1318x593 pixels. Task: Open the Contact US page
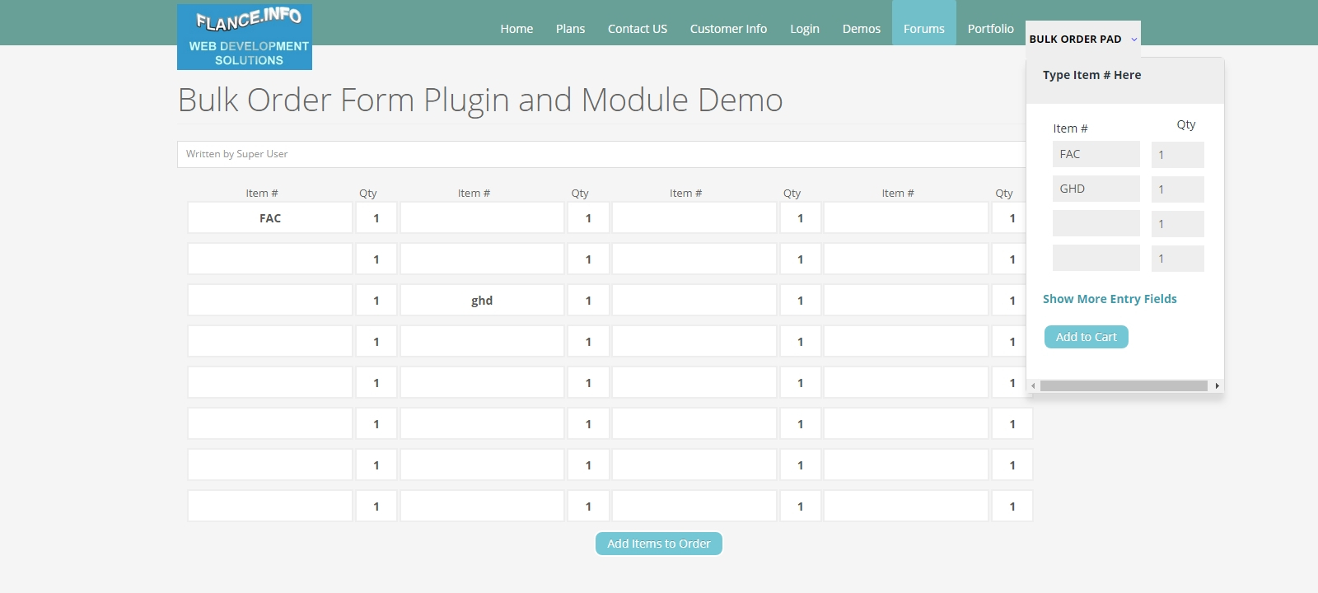(x=638, y=28)
